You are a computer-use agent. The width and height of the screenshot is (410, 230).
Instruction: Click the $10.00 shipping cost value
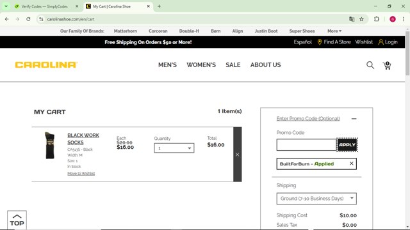[348, 215]
